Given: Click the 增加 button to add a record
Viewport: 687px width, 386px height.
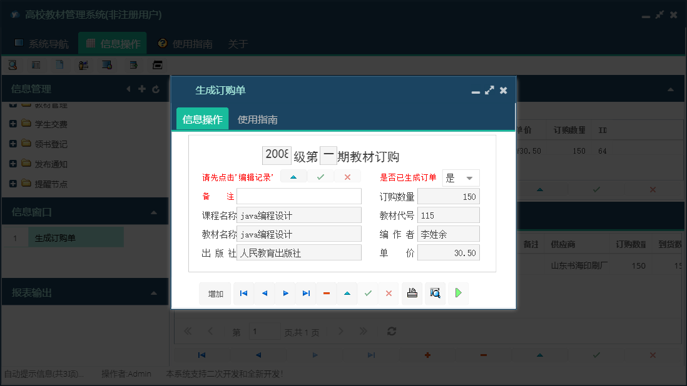Looking at the screenshot, I should [215, 293].
